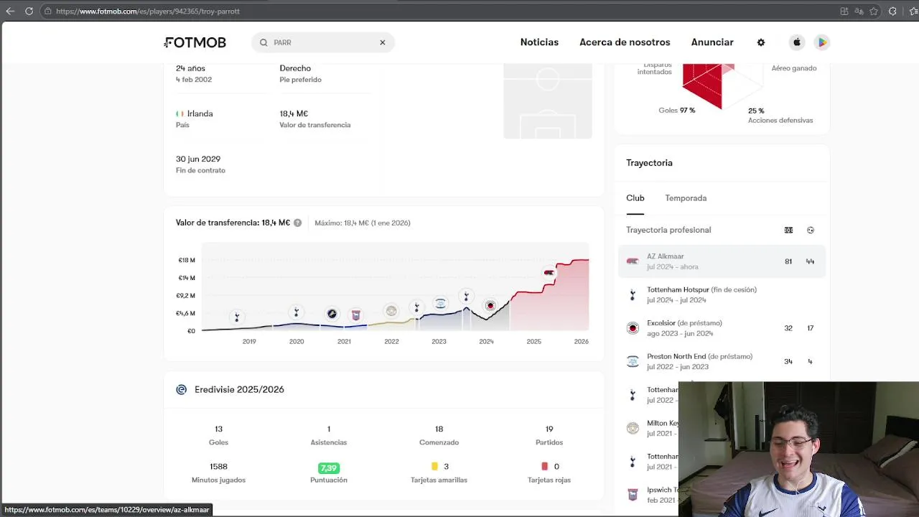Click the 1588 Minutos jugados stat

point(218,472)
